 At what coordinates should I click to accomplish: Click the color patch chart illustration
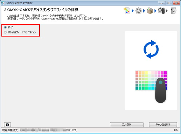point(151,80)
